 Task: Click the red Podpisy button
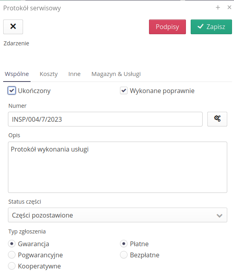tap(167, 27)
